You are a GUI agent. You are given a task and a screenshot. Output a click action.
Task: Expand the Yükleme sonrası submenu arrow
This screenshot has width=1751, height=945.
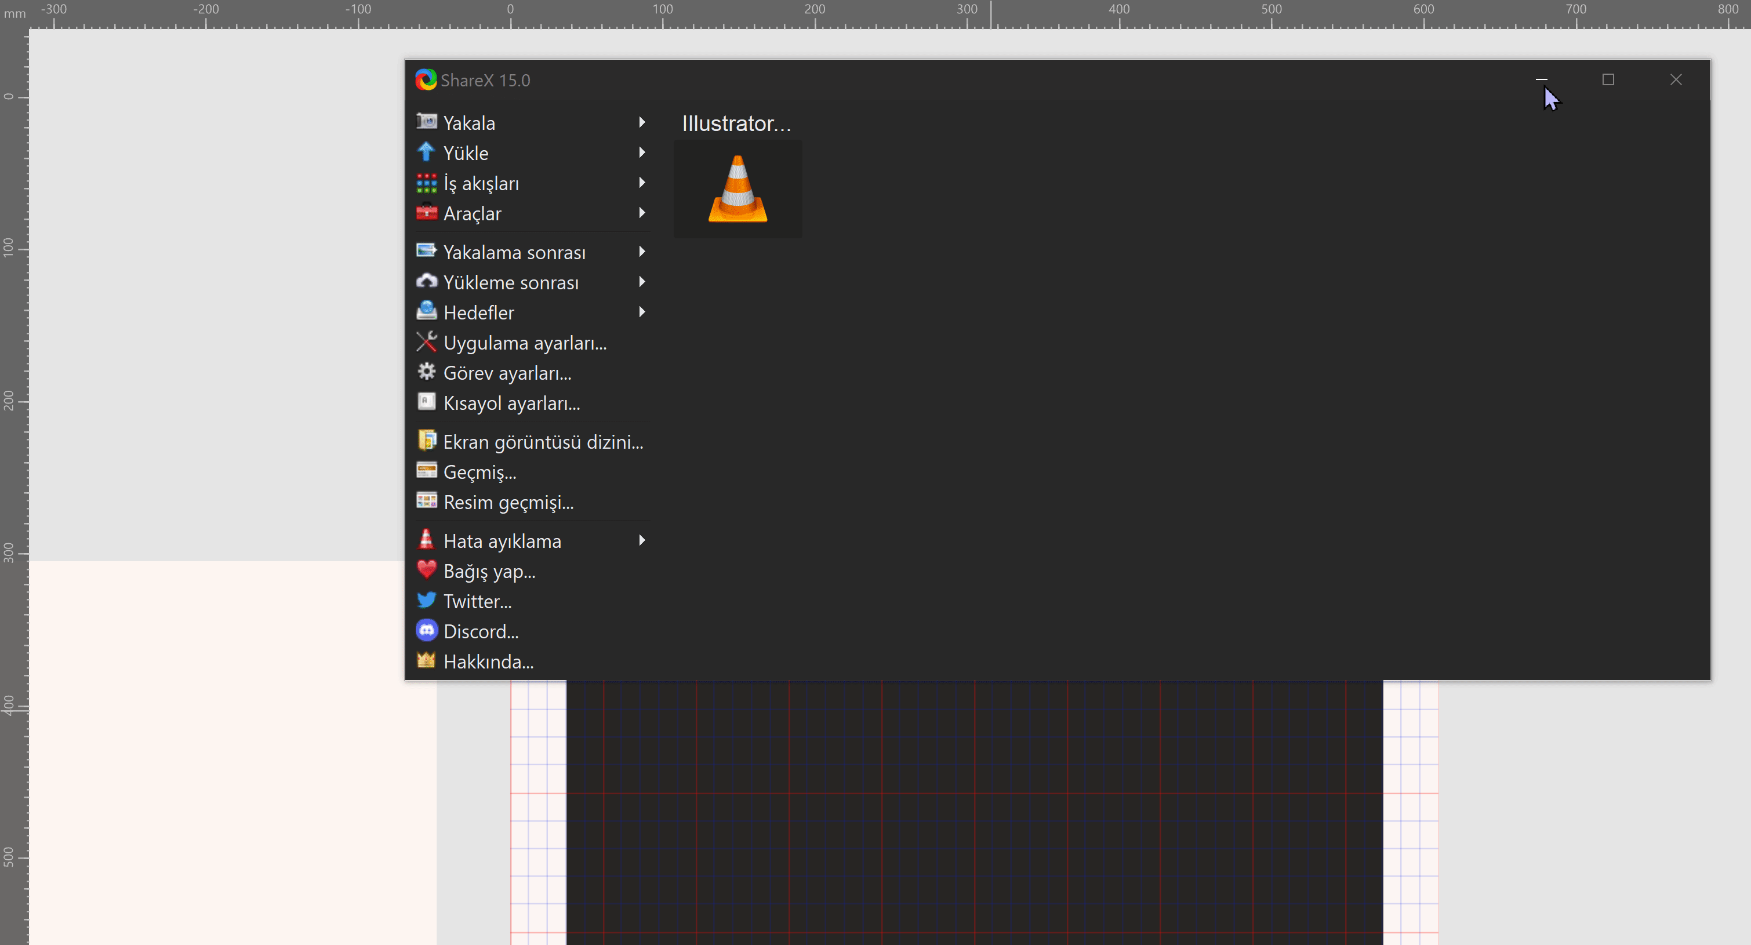click(642, 281)
